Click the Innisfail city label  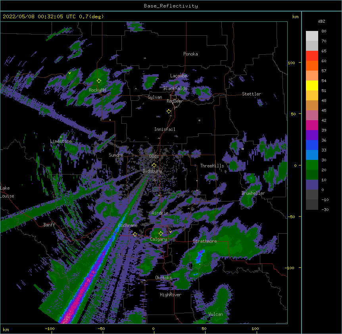[x=165, y=129]
